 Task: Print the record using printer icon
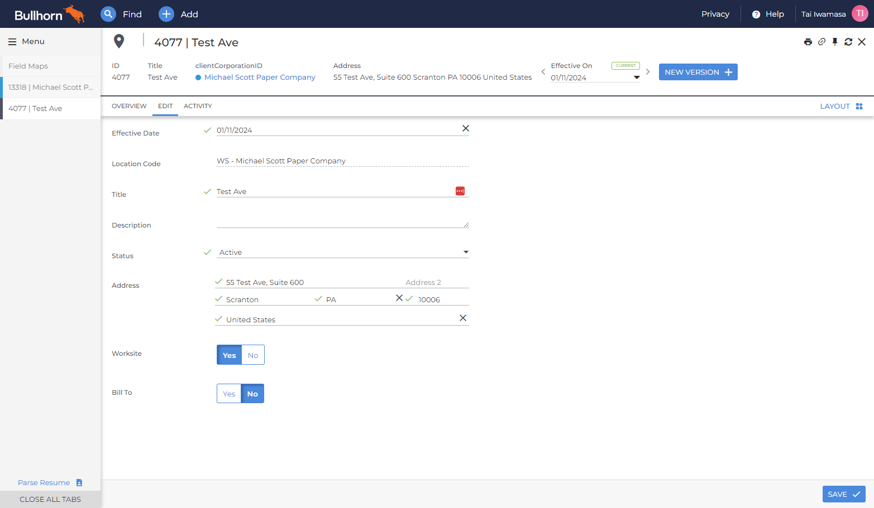point(808,42)
